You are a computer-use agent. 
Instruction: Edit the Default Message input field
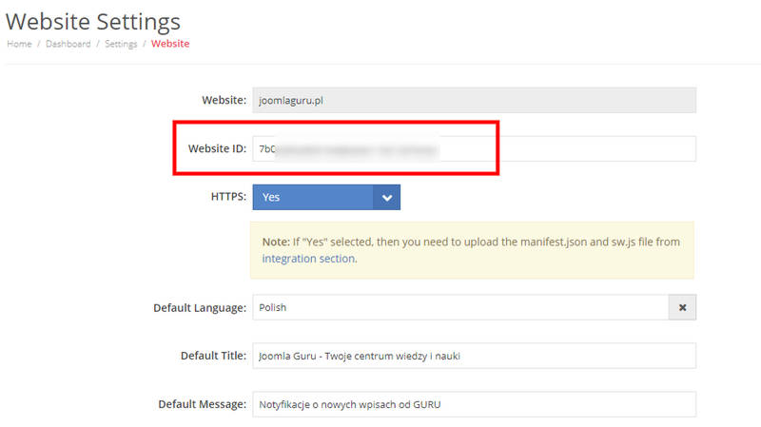coord(474,404)
